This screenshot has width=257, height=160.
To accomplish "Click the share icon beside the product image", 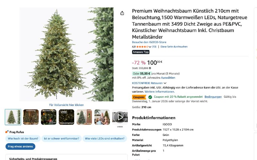I will pyautogui.click(x=122, y=13).
